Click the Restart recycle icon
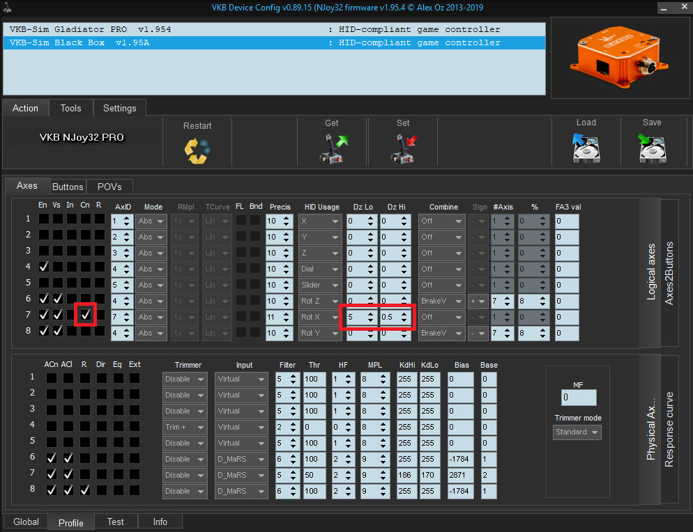 [197, 150]
